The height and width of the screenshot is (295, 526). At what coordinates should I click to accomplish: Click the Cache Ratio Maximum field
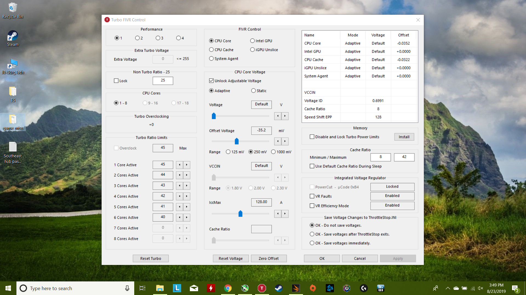click(x=404, y=157)
